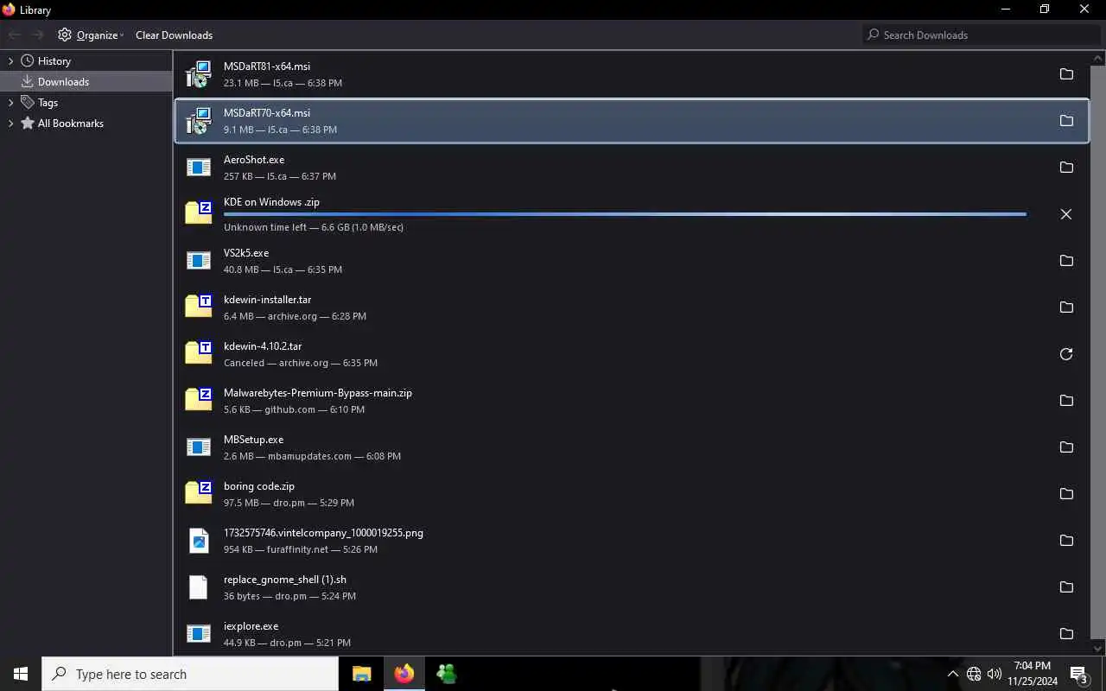Select Tags in the sidebar
Screen dimensions: 1106x691
pyautogui.click(x=48, y=103)
